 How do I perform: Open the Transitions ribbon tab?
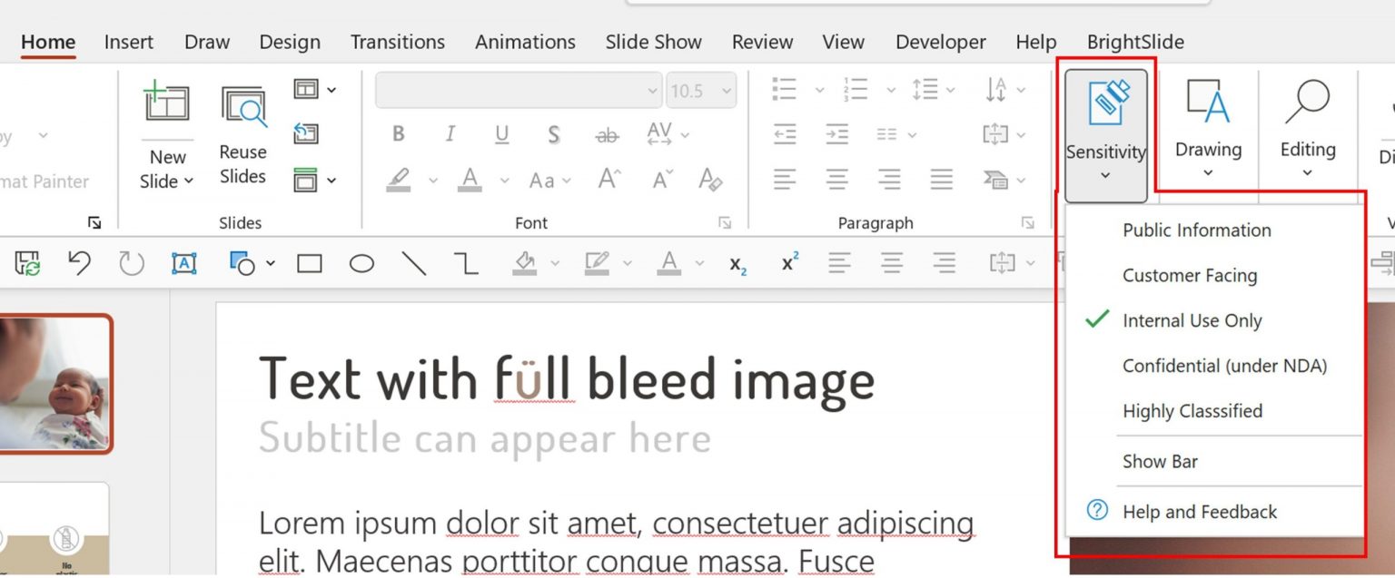[x=397, y=42]
